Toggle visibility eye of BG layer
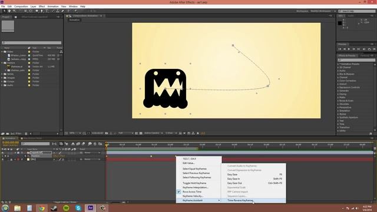Image resolution: width=377 pixels, height=212 pixels. click(x=2, y=160)
